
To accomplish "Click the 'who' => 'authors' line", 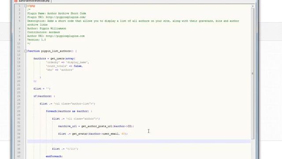I will (60, 70).
